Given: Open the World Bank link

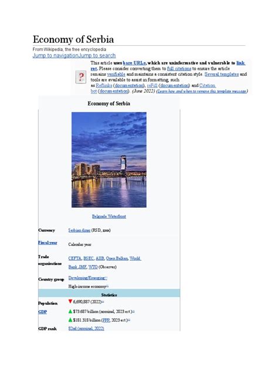Looking at the screenshot, I should coord(135,258).
